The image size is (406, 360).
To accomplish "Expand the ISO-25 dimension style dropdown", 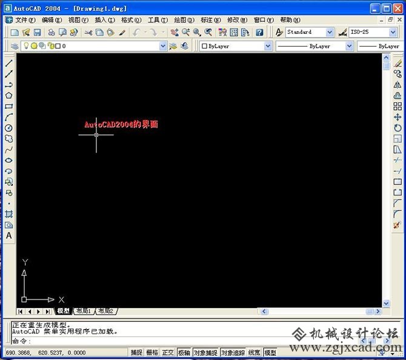I will (393, 32).
